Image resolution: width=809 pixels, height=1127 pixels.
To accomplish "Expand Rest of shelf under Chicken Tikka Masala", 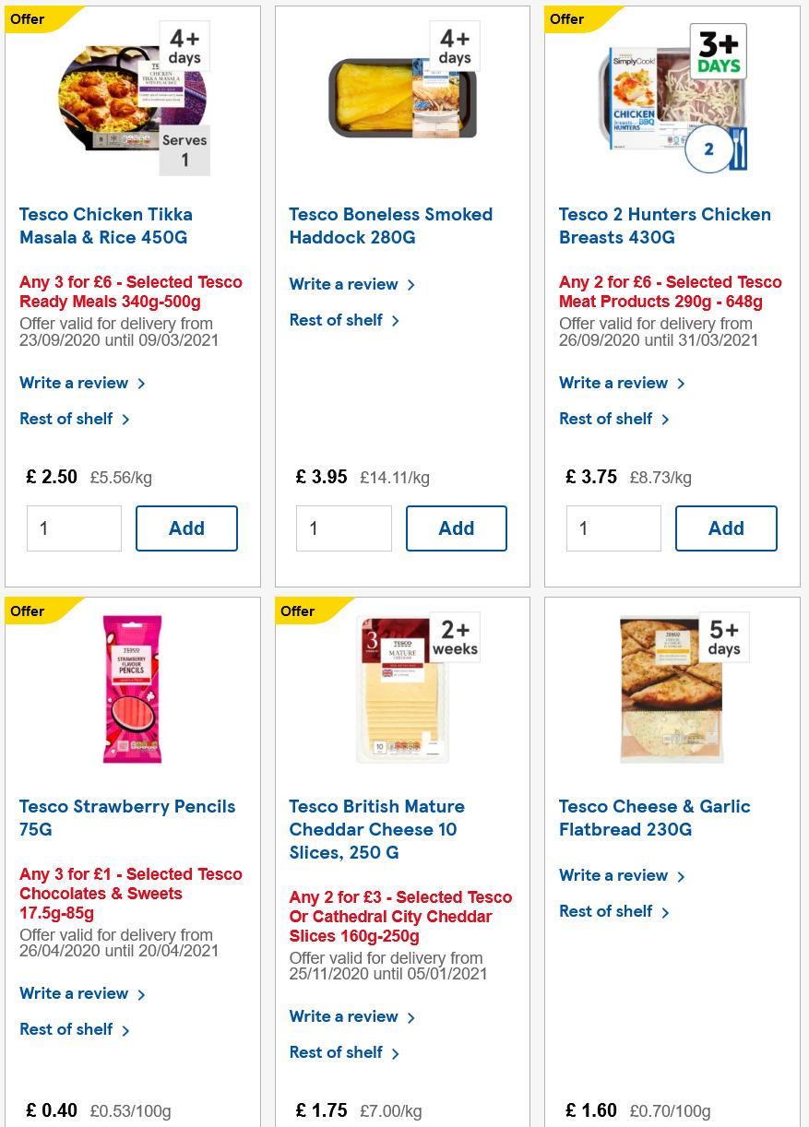I will 65,419.
